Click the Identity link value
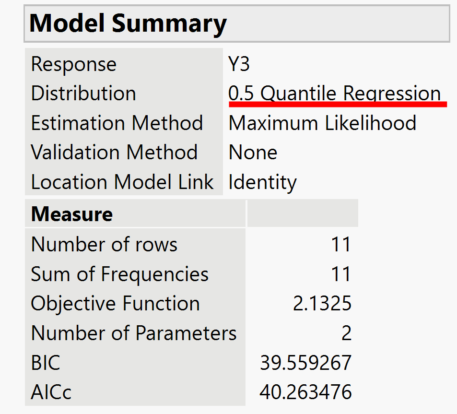 pos(262,182)
